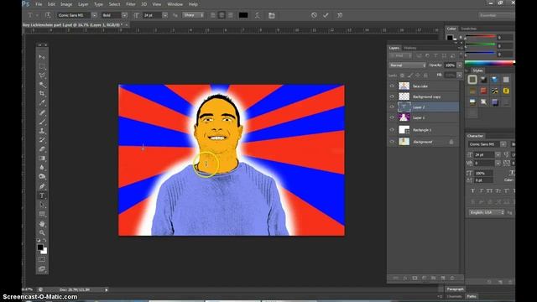Select the Zoom tool
Image resolution: width=537 pixels, height=302 pixels.
tap(42, 233)
